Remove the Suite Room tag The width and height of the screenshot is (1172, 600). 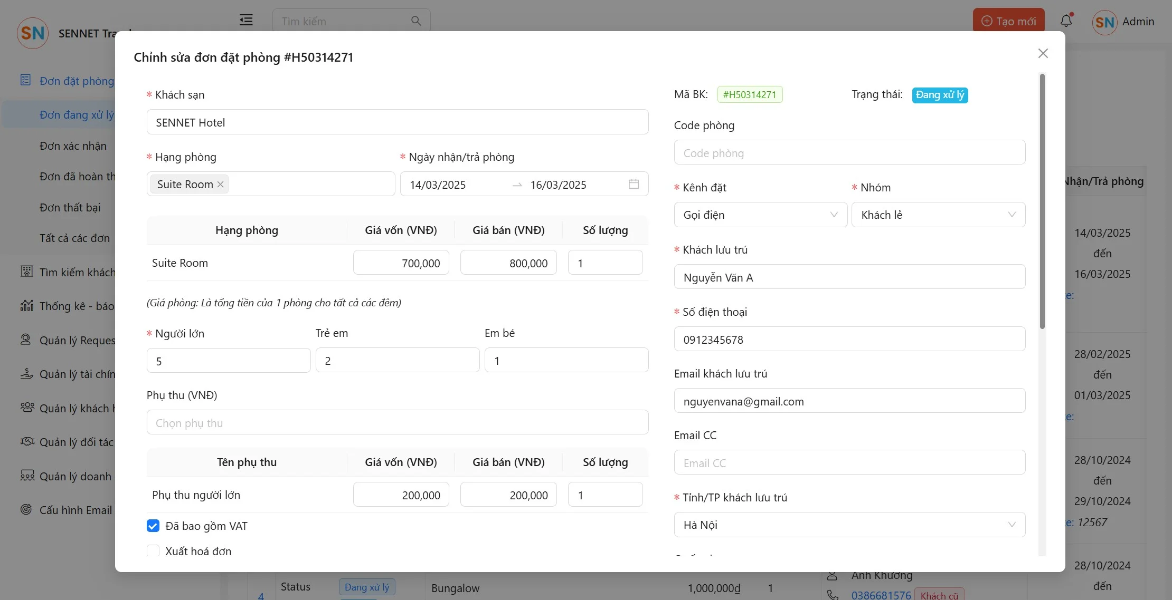pos(221,185)
